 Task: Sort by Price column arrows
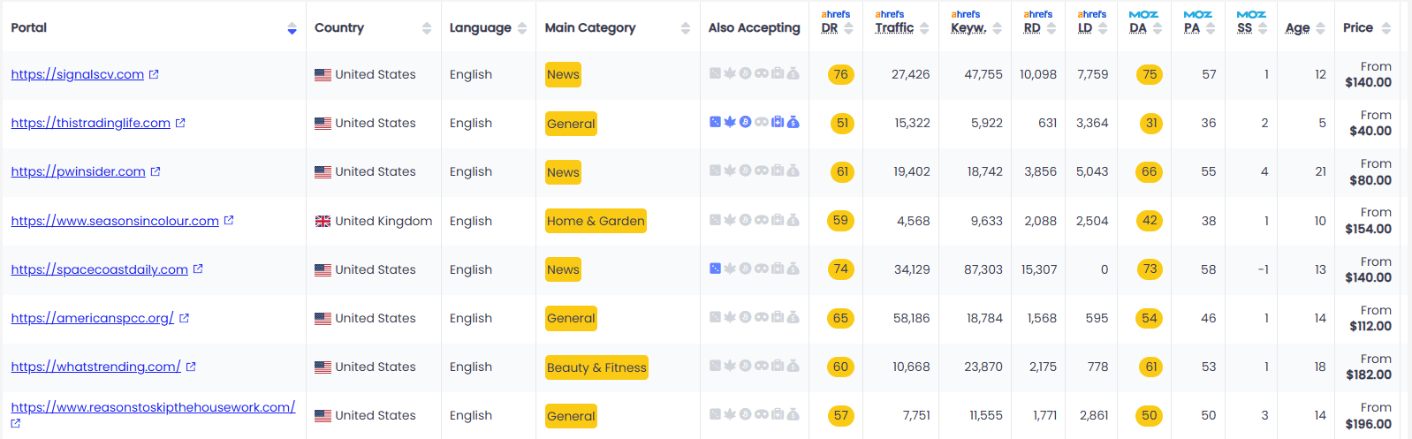click(x=1386, y=28)
